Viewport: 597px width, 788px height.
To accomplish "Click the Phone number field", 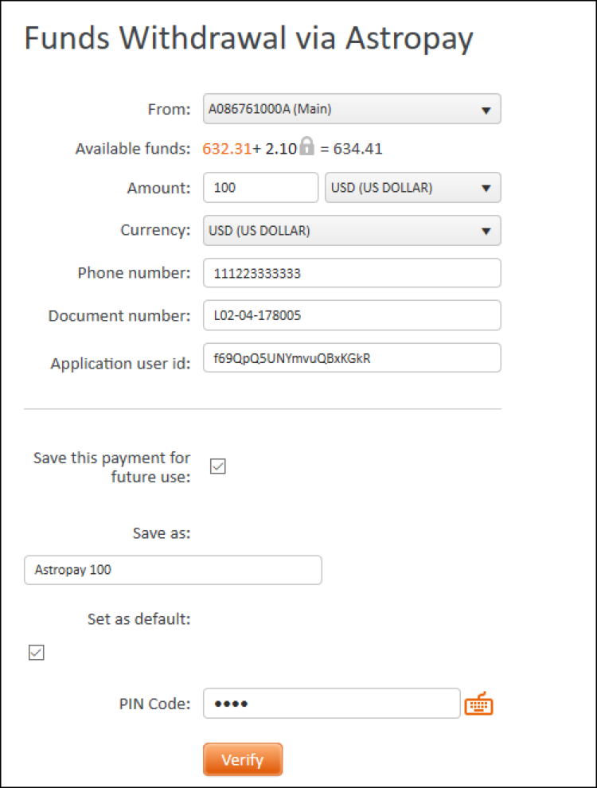I will tap(352, 273).
